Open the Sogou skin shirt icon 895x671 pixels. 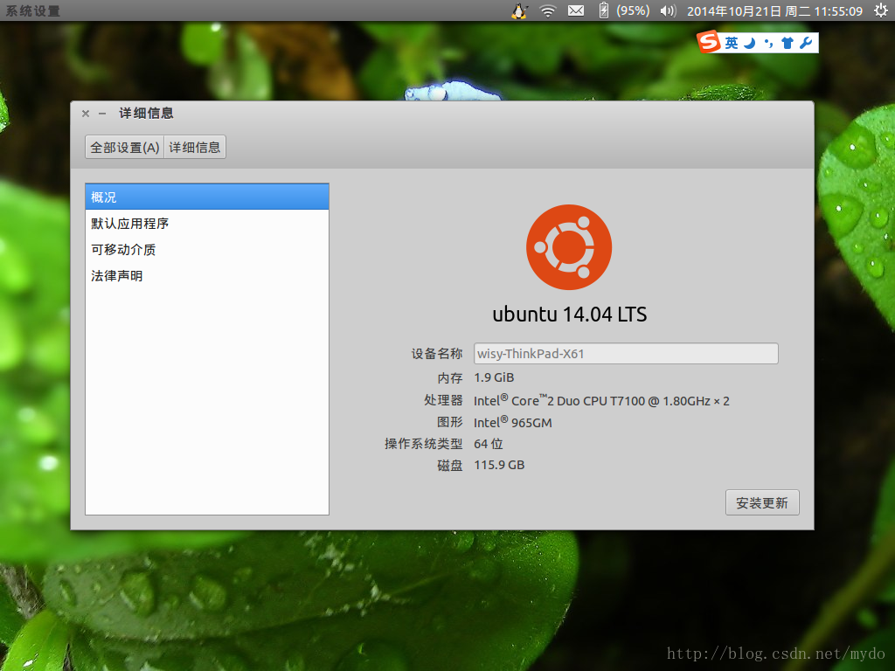point(787,43)
